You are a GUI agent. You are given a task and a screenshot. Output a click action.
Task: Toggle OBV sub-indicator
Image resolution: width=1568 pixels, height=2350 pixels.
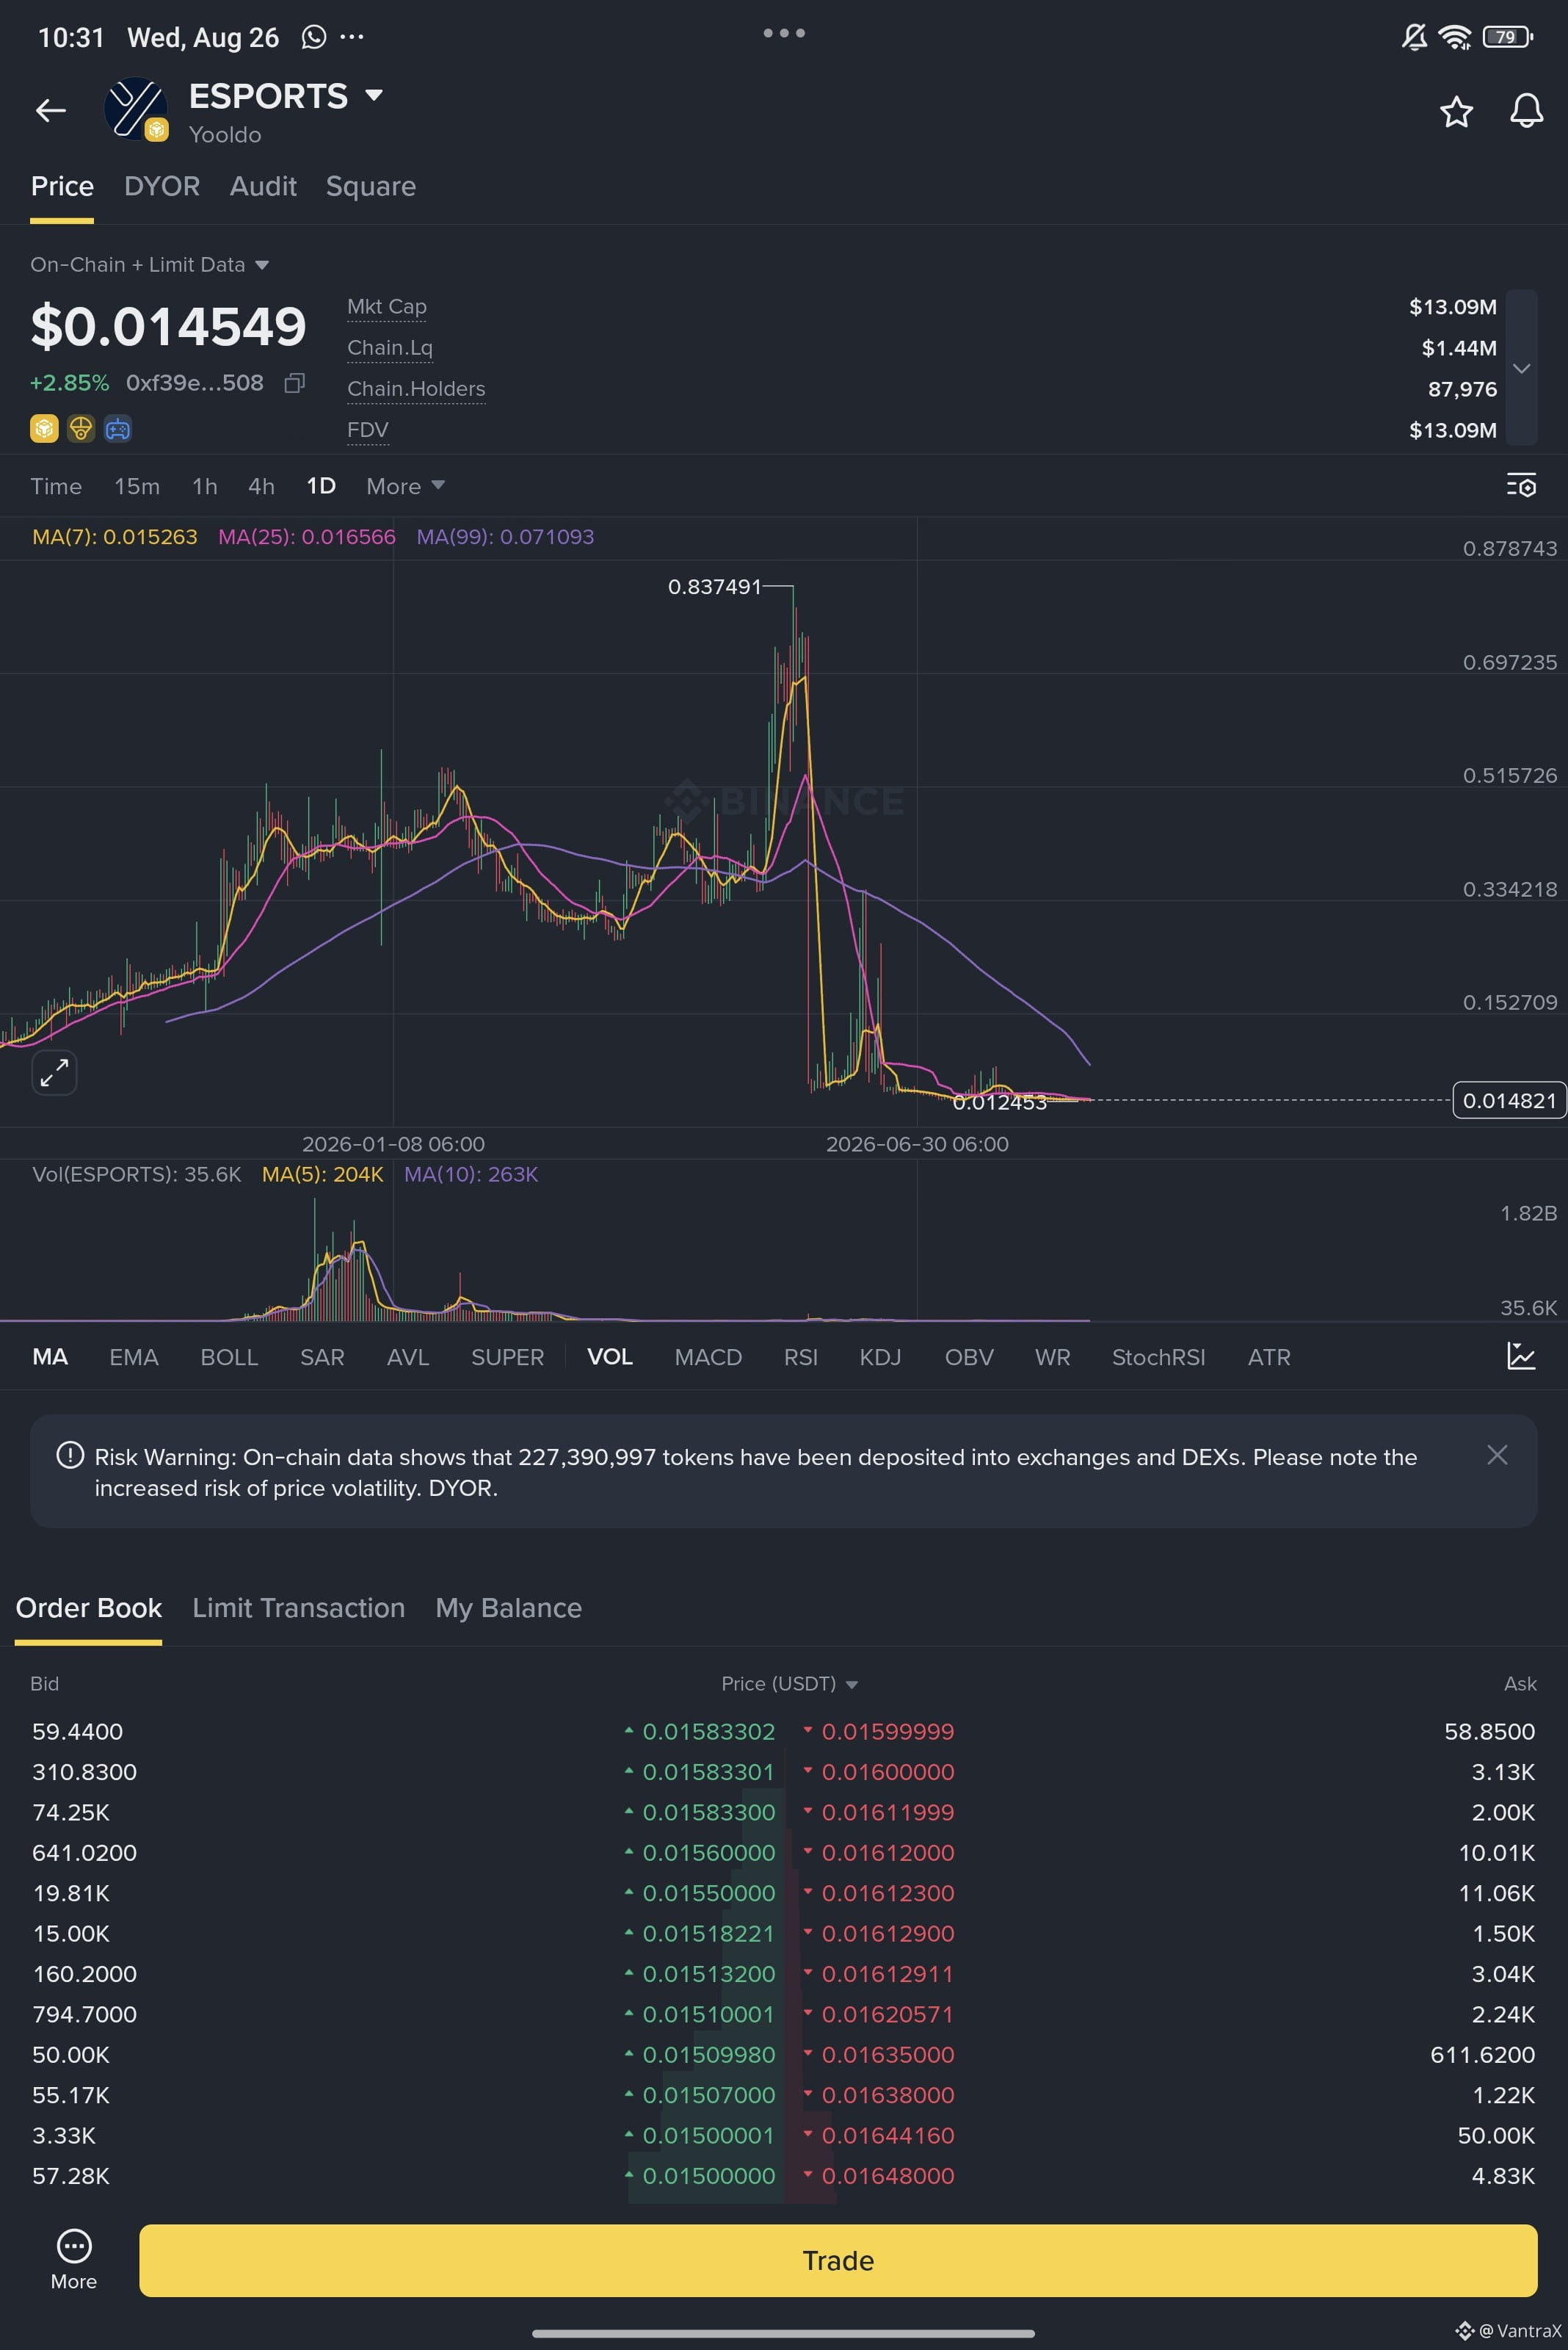point(969,1358)
